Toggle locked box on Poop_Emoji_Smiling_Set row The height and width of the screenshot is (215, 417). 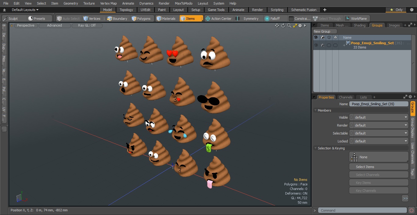[335, 45]
